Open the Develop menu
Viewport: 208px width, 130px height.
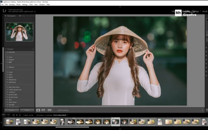(x=12, y=4)
